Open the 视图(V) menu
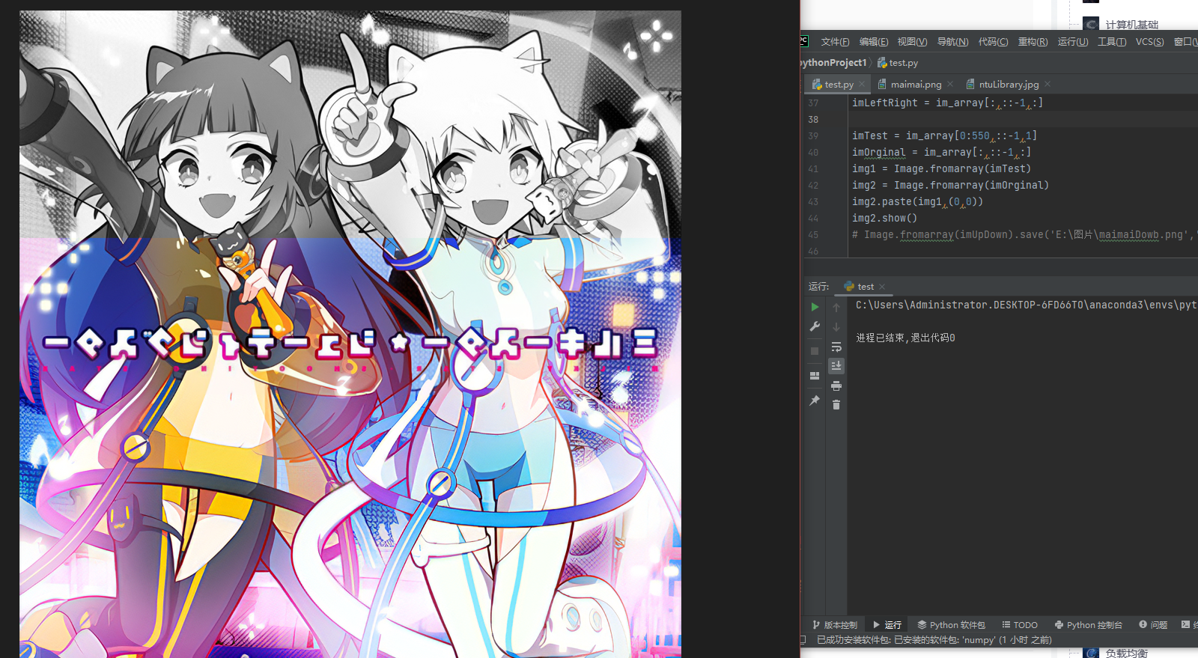The height and width of the screenshot is (658, 1198). pyautogui.click(x=912, y=42)
